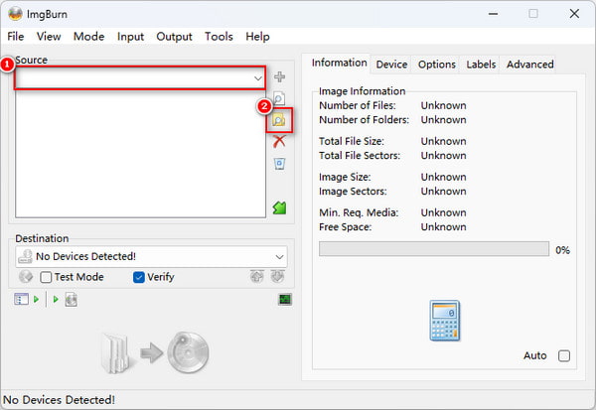Click the large Build folder-to-disc button
596x410 pixels.
(155, 352)
